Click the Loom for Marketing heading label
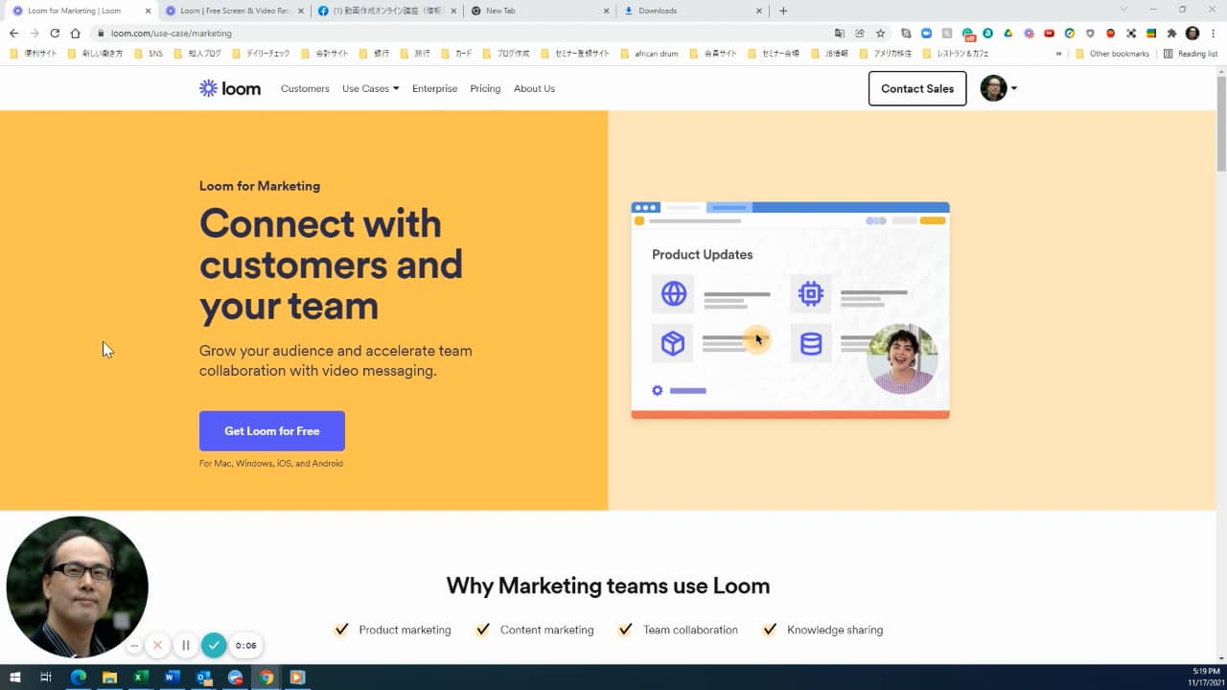Screen dimensions: 1227x690 coord(260,186)
